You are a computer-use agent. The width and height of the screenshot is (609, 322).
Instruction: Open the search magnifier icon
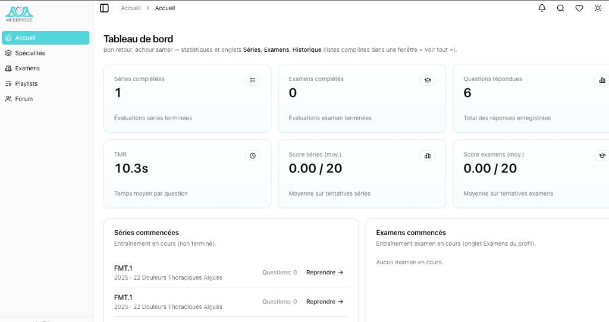click(560, 8)
